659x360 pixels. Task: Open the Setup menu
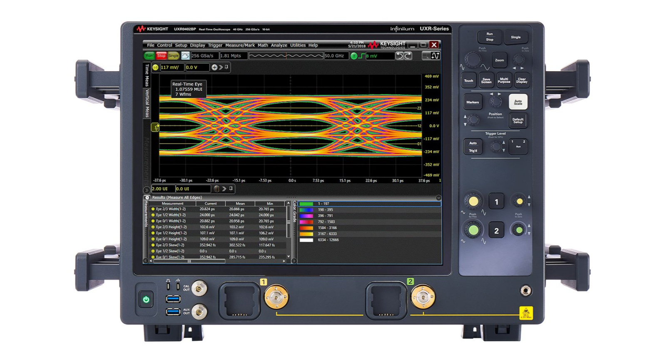pos(181,45)
